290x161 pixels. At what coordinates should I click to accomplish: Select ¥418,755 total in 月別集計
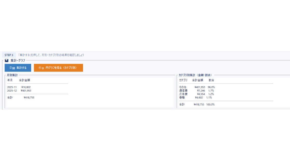coord(29,97)
